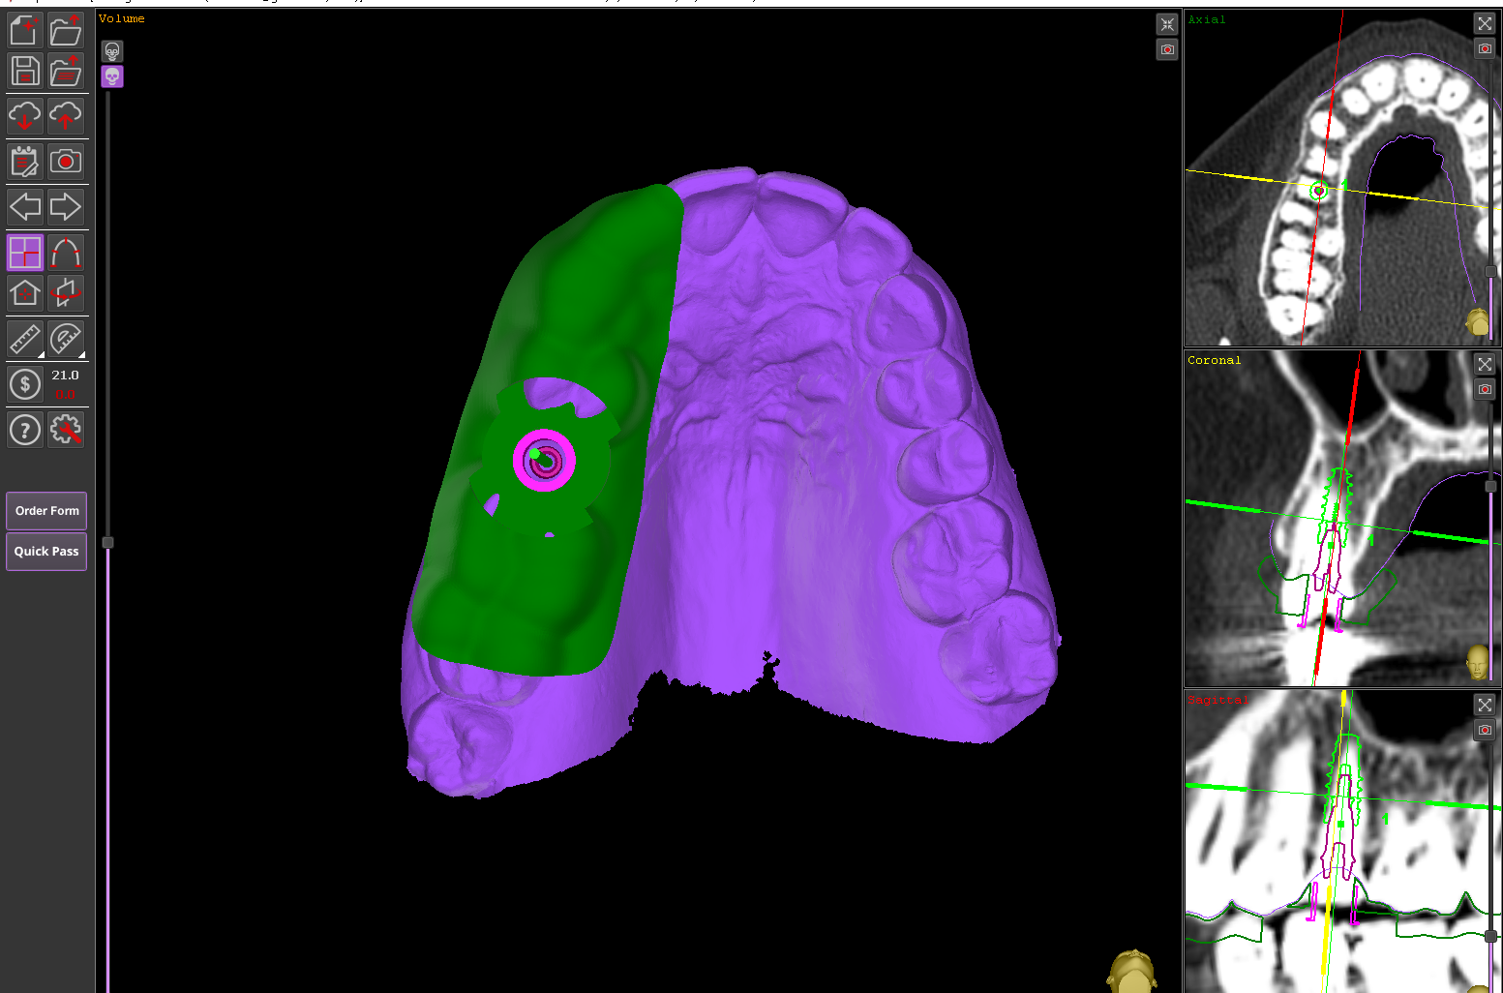
Task: Click the pricing dollar sign icon
Action: point(25,384)
